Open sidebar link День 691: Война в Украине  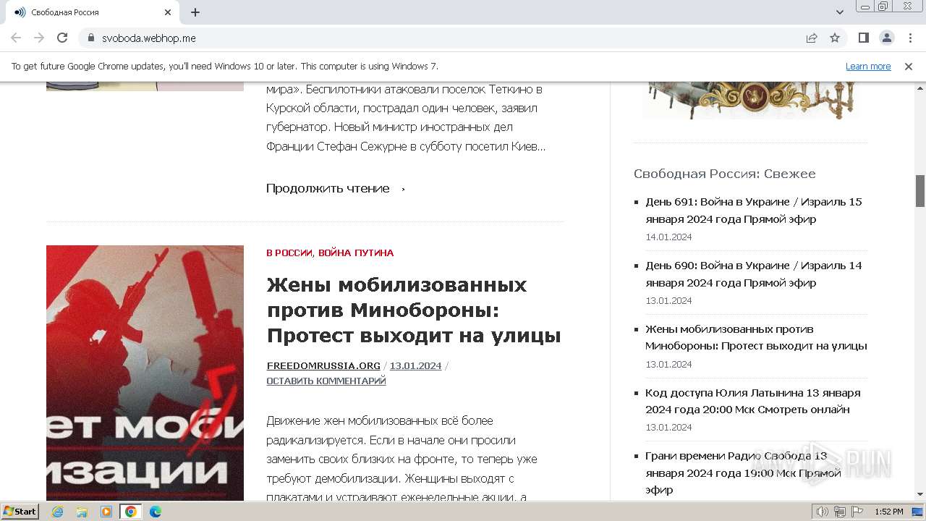(754, 211)
